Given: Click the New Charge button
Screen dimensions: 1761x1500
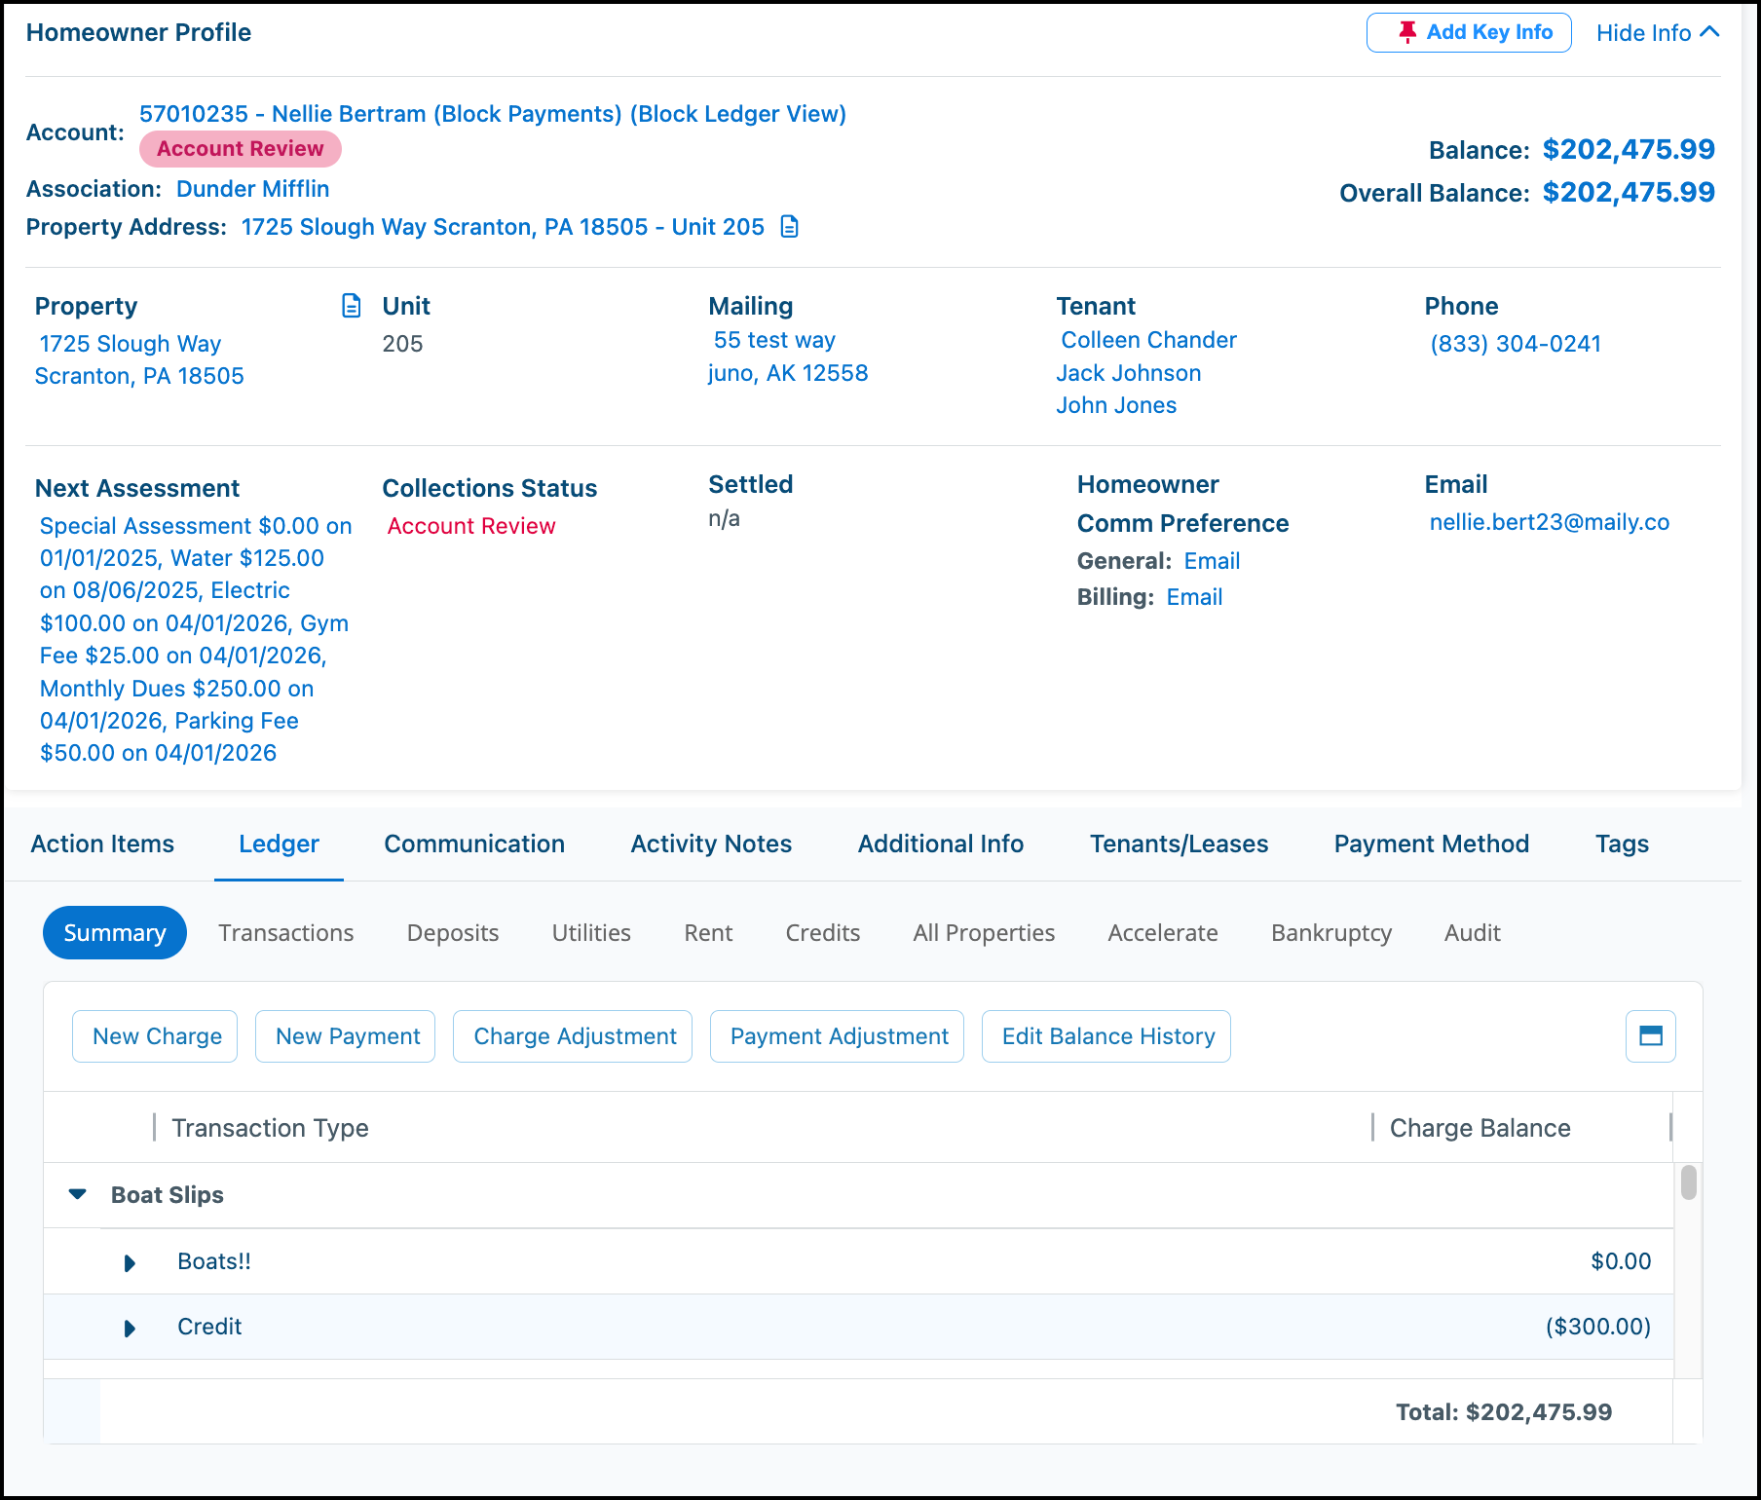Looking at the screenshot, I should click(156, 1036).
